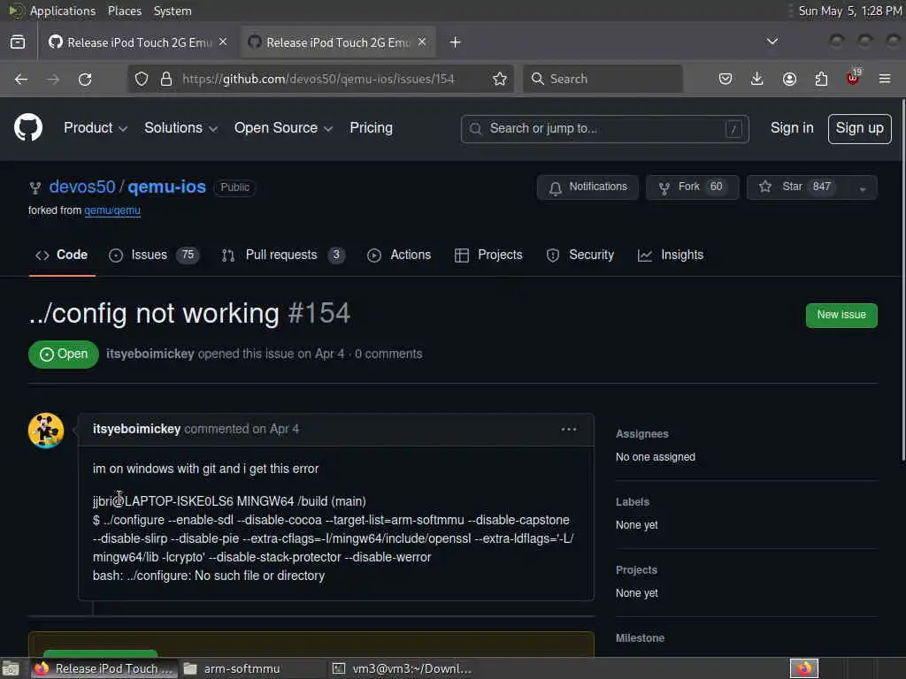Viewport: 906px width, 679px height.
Task: Click the 'commented on Apr 4' timestamp
Action: 242,429
